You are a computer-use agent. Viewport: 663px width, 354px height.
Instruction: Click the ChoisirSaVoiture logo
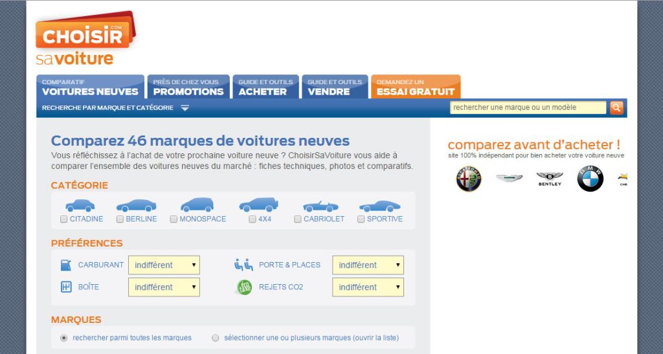coord(86,39)
